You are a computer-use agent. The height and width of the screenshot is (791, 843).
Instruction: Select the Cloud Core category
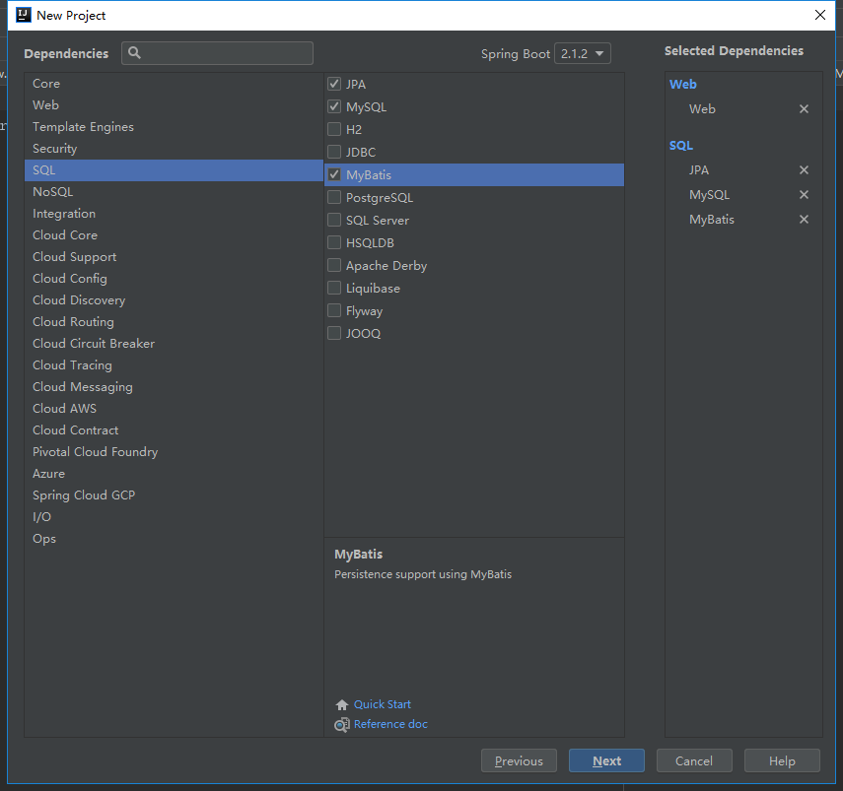tap(174, 235)
